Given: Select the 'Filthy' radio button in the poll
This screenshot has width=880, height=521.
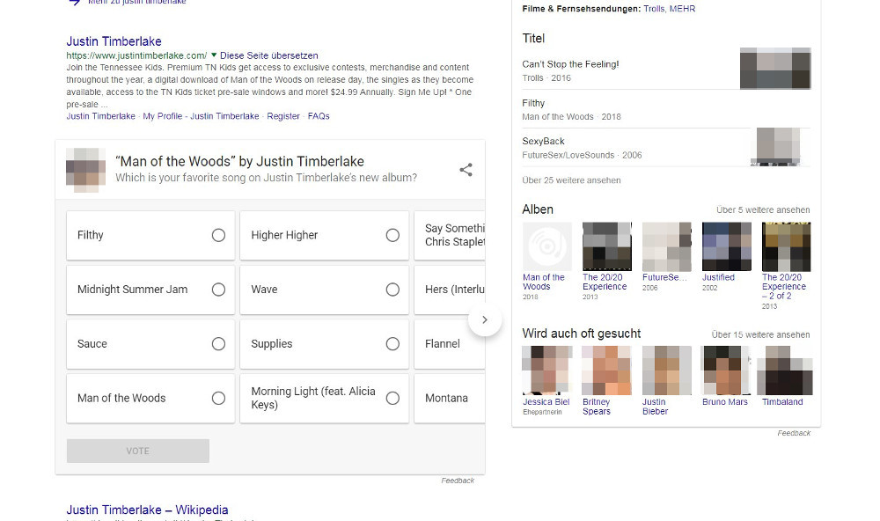Looking at the screenshot, I should coord(217,235).
